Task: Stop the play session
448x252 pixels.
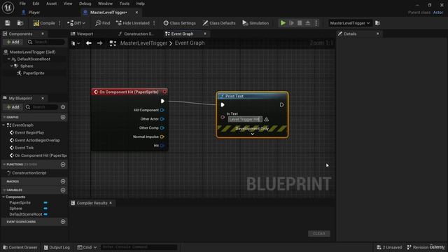Action: [300, 23]
